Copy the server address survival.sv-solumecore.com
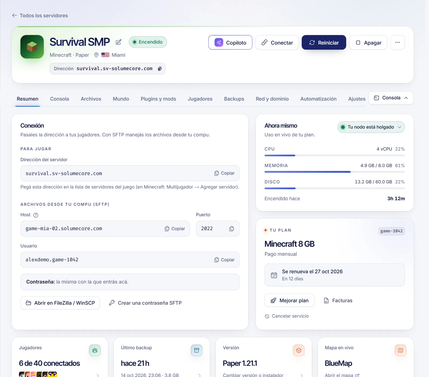429x377 pixels. pos(224,173)
